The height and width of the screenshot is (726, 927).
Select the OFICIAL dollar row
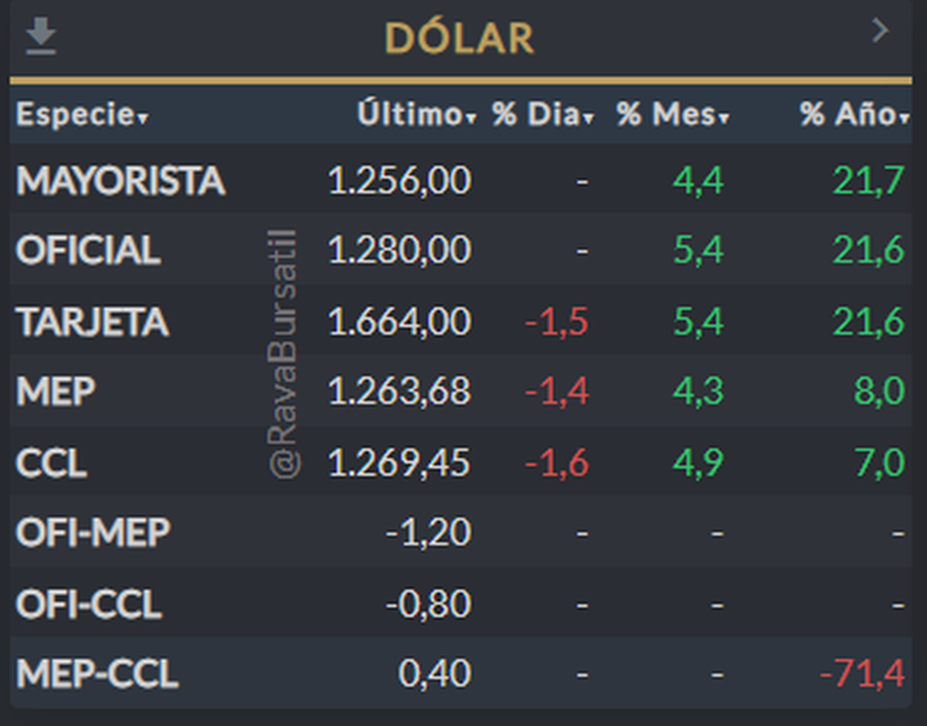click(x=461, y=251)
